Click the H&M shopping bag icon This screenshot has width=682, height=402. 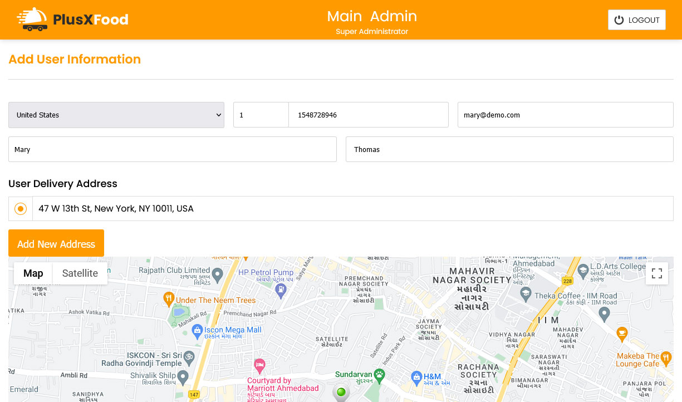[416, 377]
